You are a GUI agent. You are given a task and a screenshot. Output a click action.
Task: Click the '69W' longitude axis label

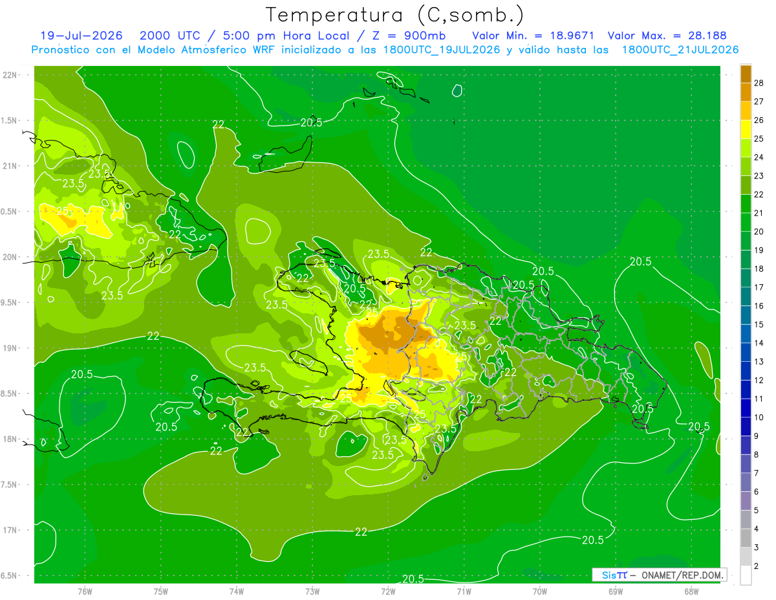point(616,592)
